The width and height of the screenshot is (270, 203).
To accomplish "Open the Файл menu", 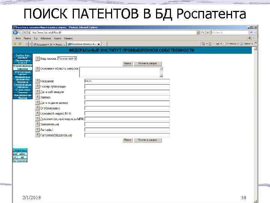I will [x=18, y=38].
